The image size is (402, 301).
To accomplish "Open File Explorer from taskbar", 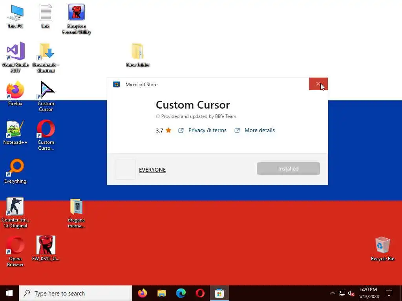I will [x=161, y=293].
